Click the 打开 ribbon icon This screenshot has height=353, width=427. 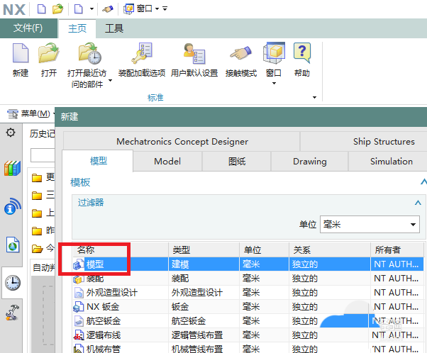coord(48,52)
